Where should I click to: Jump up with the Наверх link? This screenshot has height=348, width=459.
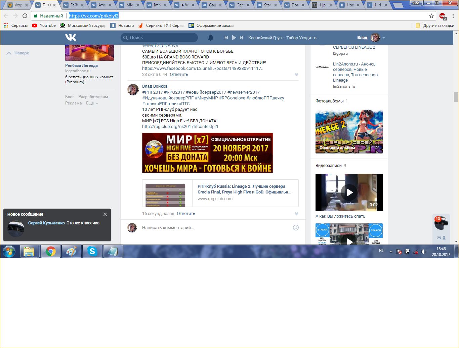[18, 53]
